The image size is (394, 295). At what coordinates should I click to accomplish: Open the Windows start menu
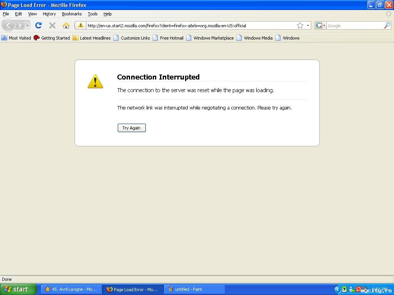pos(18,289)
